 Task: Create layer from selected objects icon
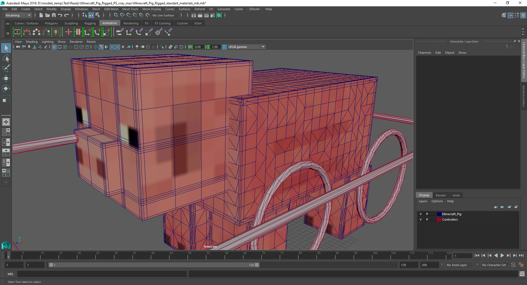516,207
